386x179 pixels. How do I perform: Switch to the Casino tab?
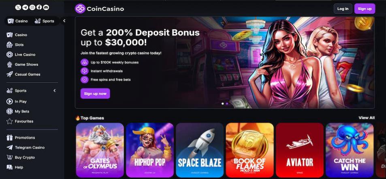tap(18, 21)
